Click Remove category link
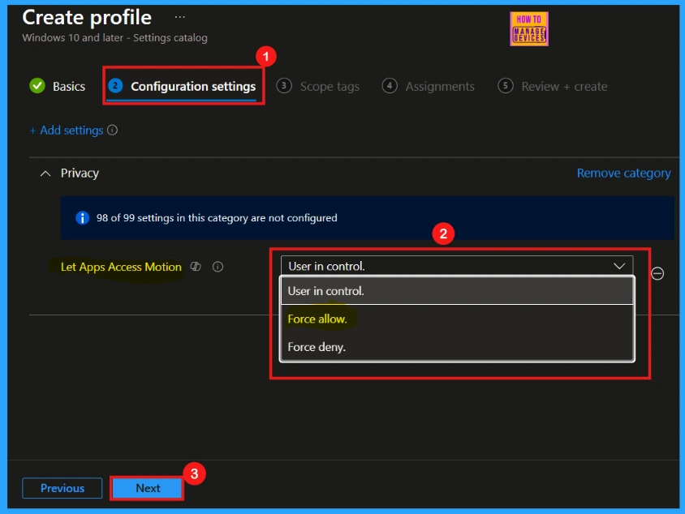685x514 pixels. click(623, 173)
